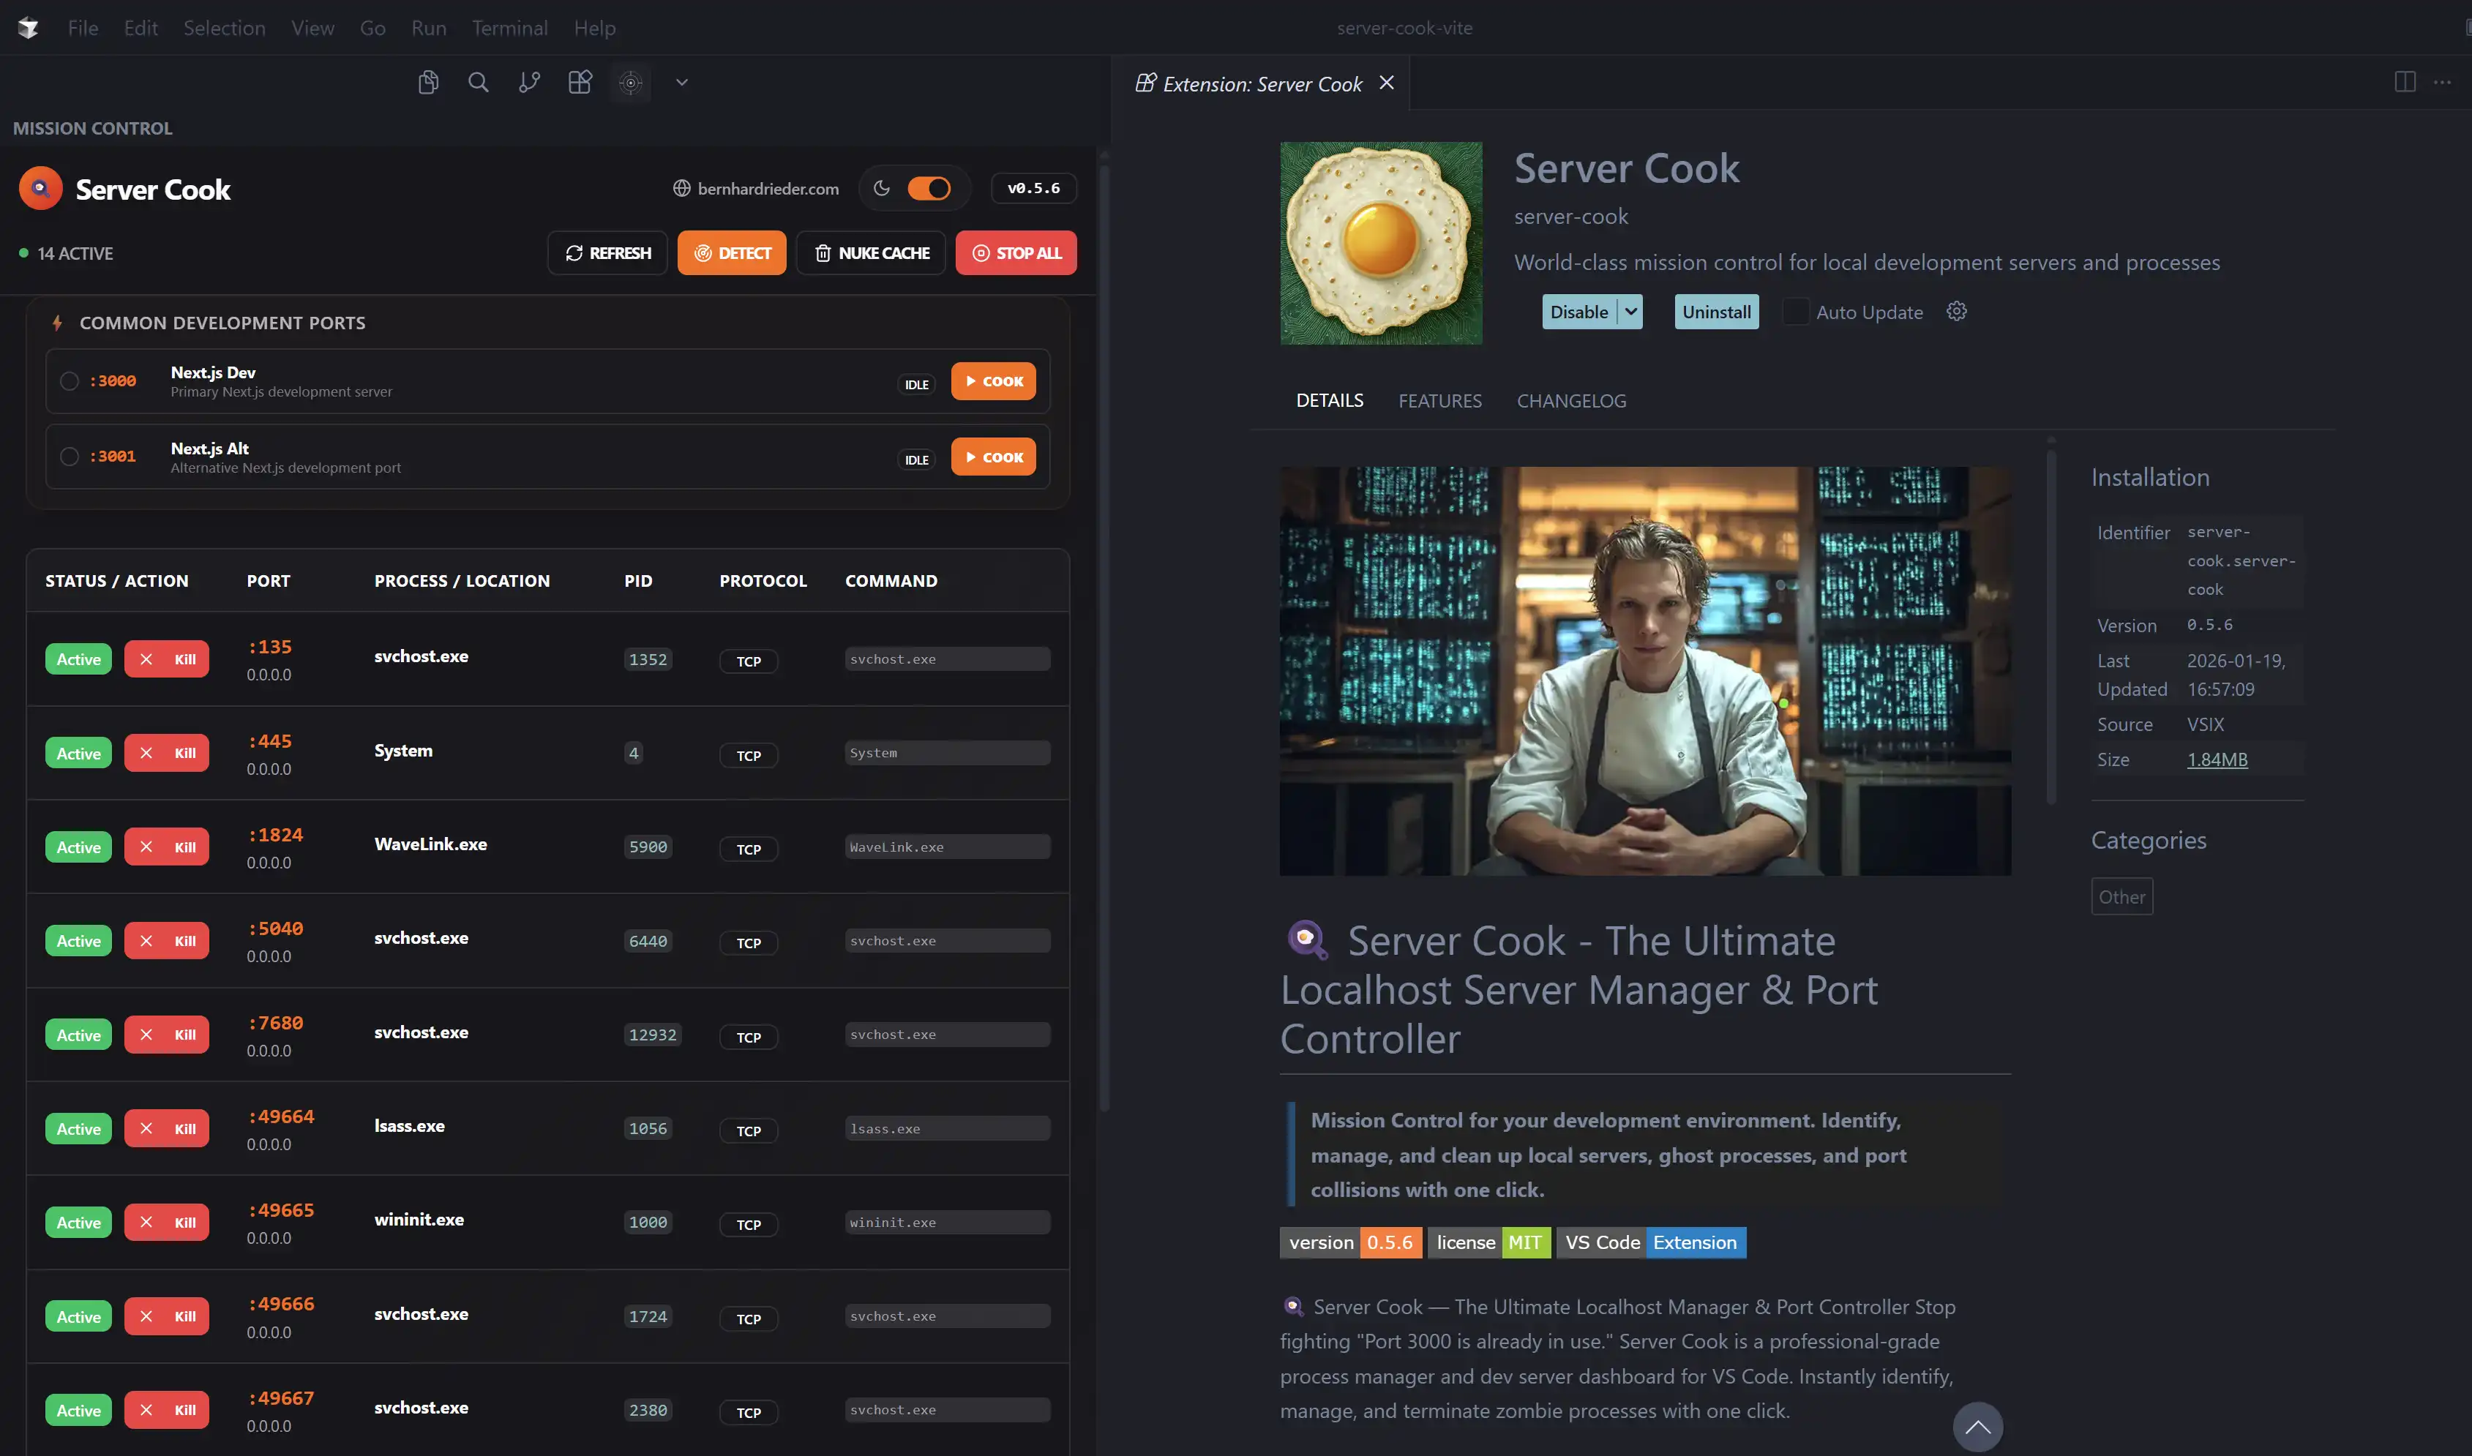Click the chef banner image
Viewport: 2472px width, 1456px height.
click(1646, 671)
